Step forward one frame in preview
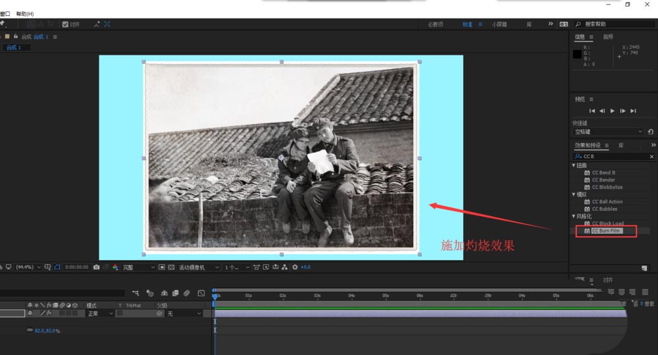This screenshot has width=658, height=355. [x=622, y=111]
